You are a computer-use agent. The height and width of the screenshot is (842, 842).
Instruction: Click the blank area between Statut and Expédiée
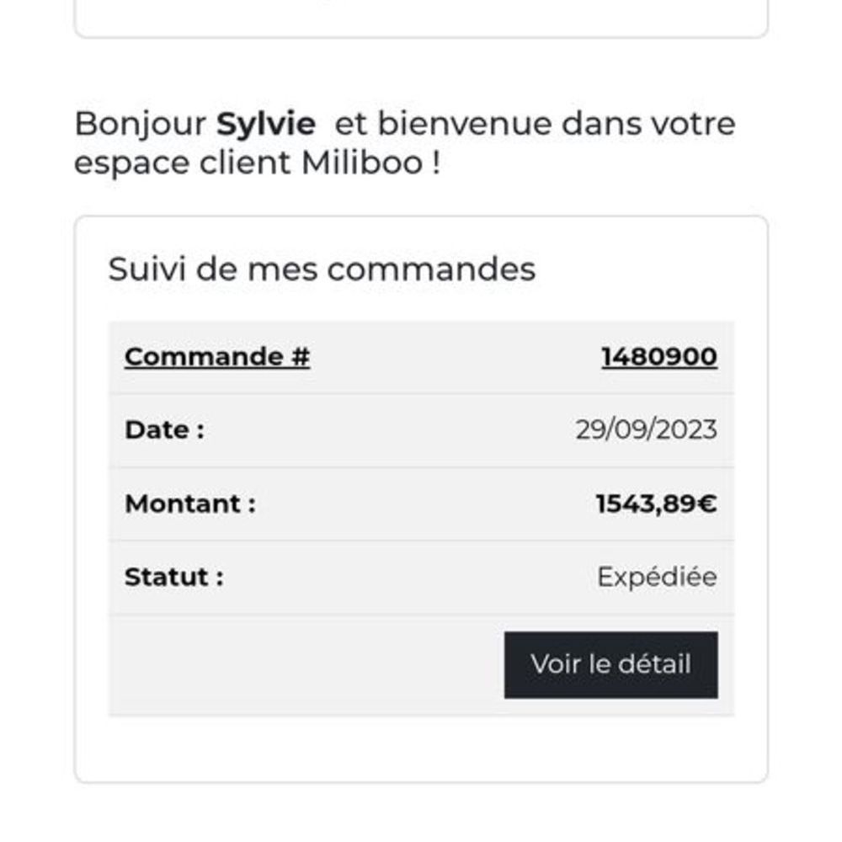pos(410,578)
